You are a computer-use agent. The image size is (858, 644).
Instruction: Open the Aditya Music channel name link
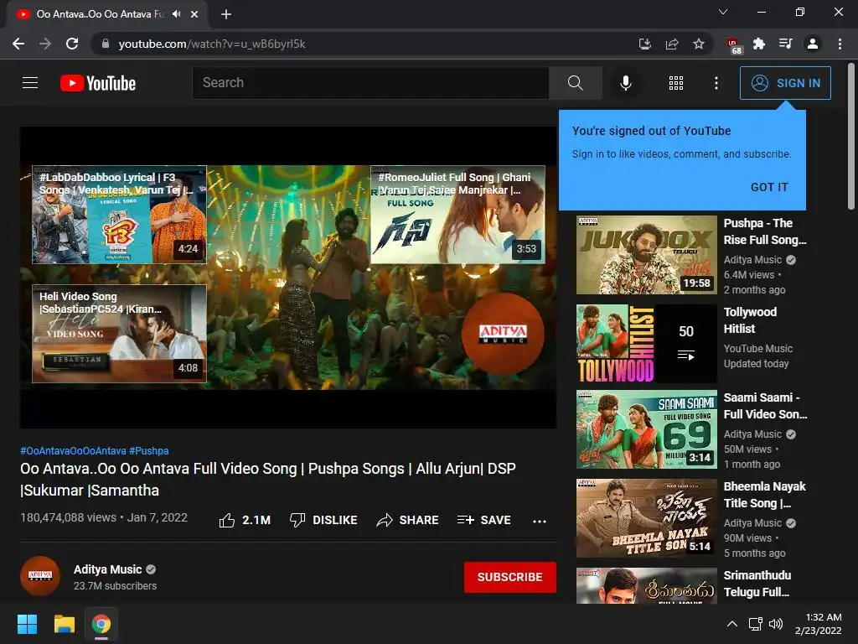(x=107, y=569)
